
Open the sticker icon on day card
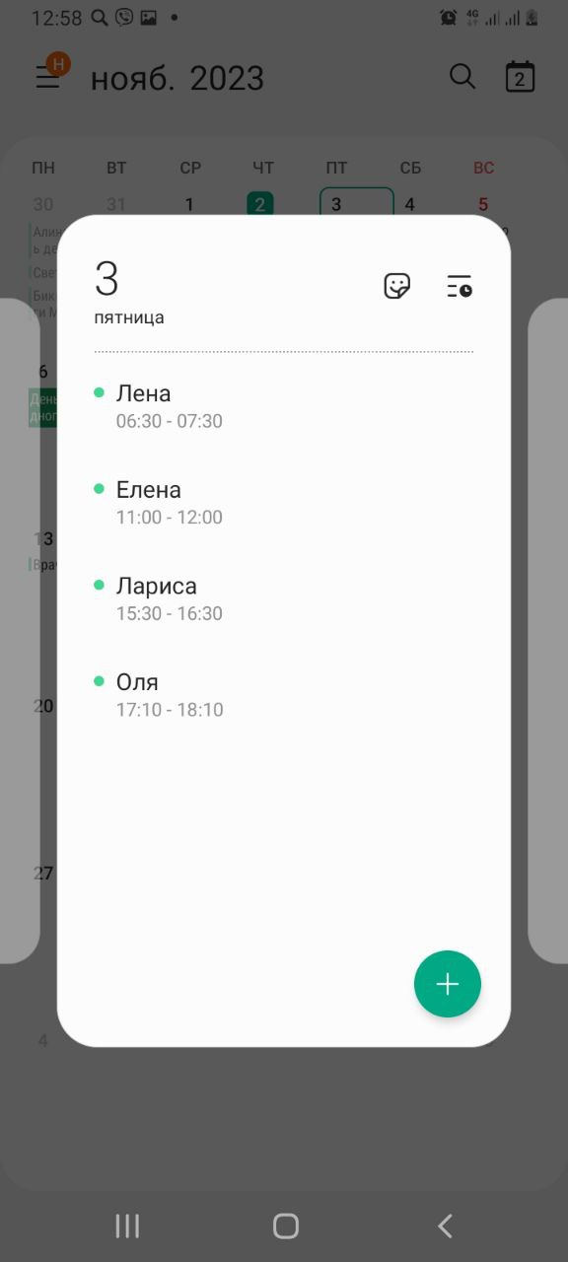coord(396,286)
